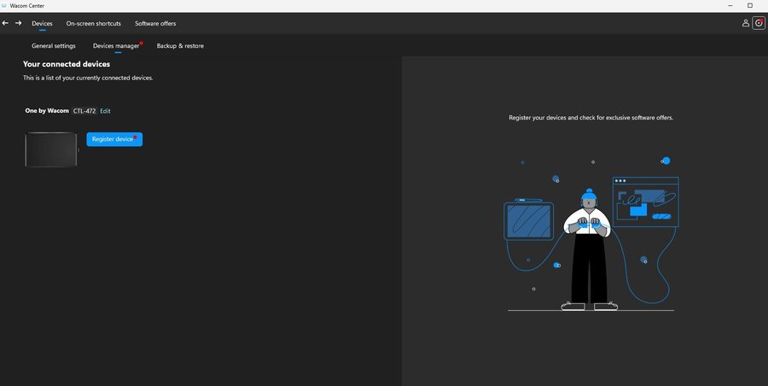The height and width of the screenshot is (386, 768).
Task: Switch to the Devices tab
Action: coord(42,23)
